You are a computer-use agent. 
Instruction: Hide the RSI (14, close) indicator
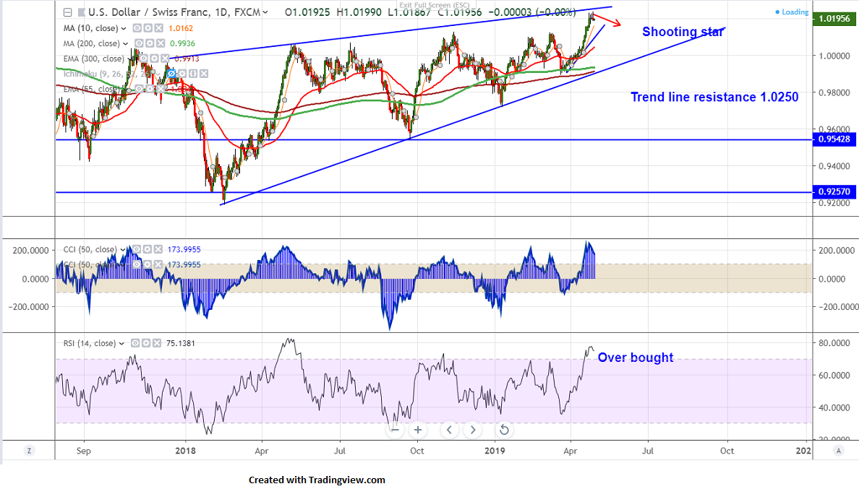coord(135,343)
